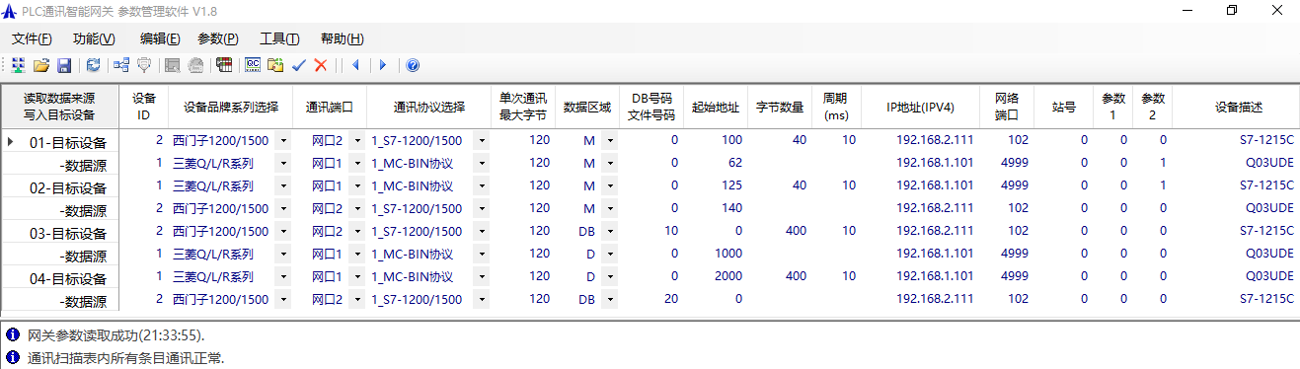Expand protocol dropdown in 04-目标设备 row
Screen dimensions: 1300x369
coord(482,276)
